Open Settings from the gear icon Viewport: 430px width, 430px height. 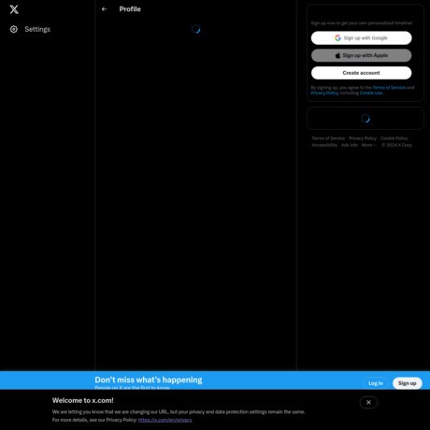pyautogui.click(x=14, y=29)
